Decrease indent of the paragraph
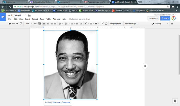Viewport: 180px width, 106px height. [77, 24]
